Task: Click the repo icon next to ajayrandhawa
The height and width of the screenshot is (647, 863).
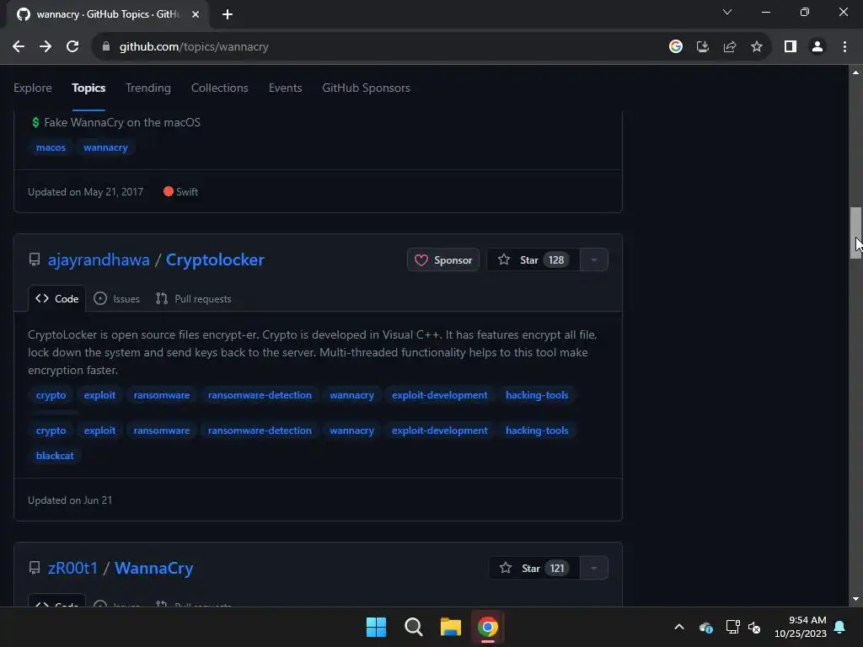Action: pos(34,259)
